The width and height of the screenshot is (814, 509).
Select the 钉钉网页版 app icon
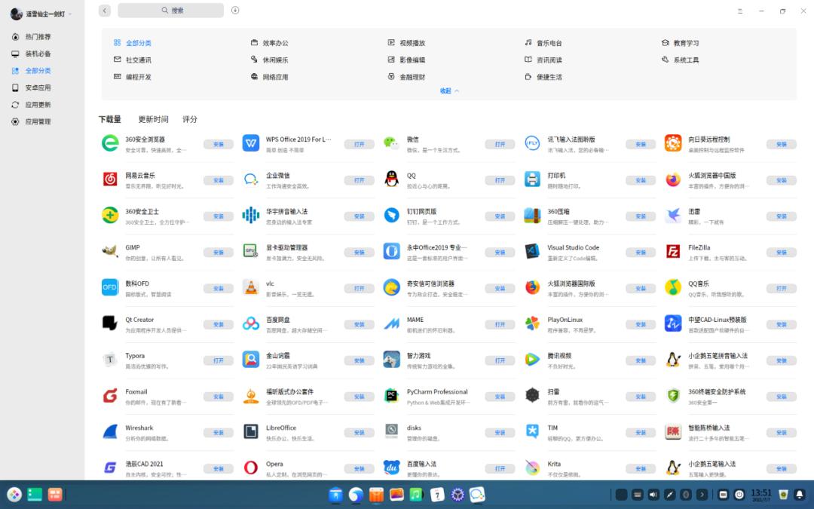tap(391, 215)
